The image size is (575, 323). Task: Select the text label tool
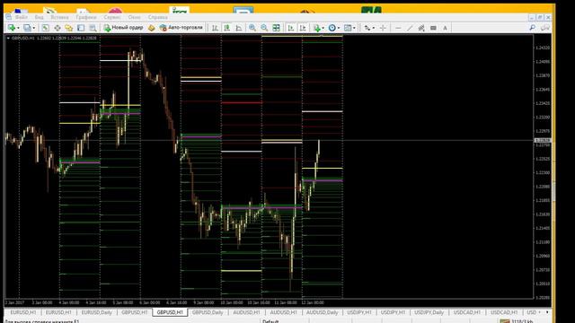pos(433,28)
